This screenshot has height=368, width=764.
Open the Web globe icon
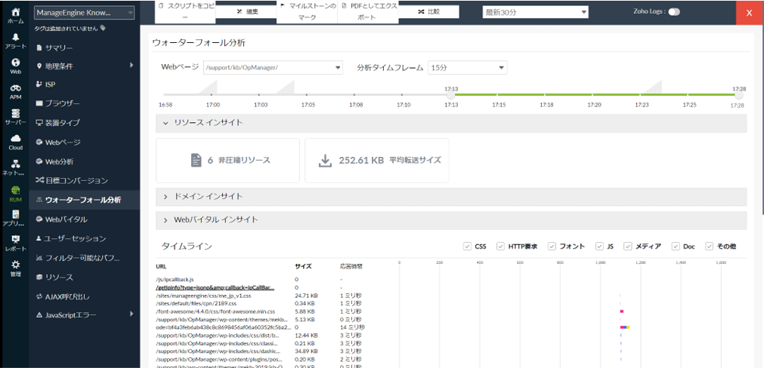click(x=16, y=63)
